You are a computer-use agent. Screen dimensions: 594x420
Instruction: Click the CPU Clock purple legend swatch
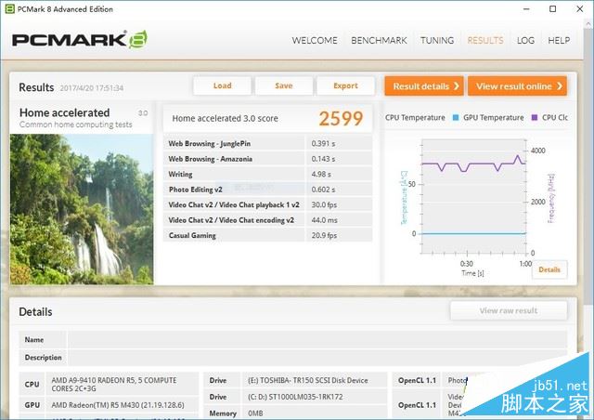(x=535, y=118)
